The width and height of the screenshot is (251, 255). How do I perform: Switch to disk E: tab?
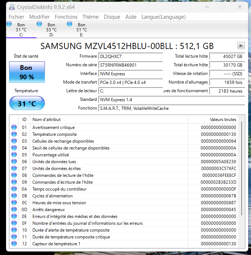[82, 30]
